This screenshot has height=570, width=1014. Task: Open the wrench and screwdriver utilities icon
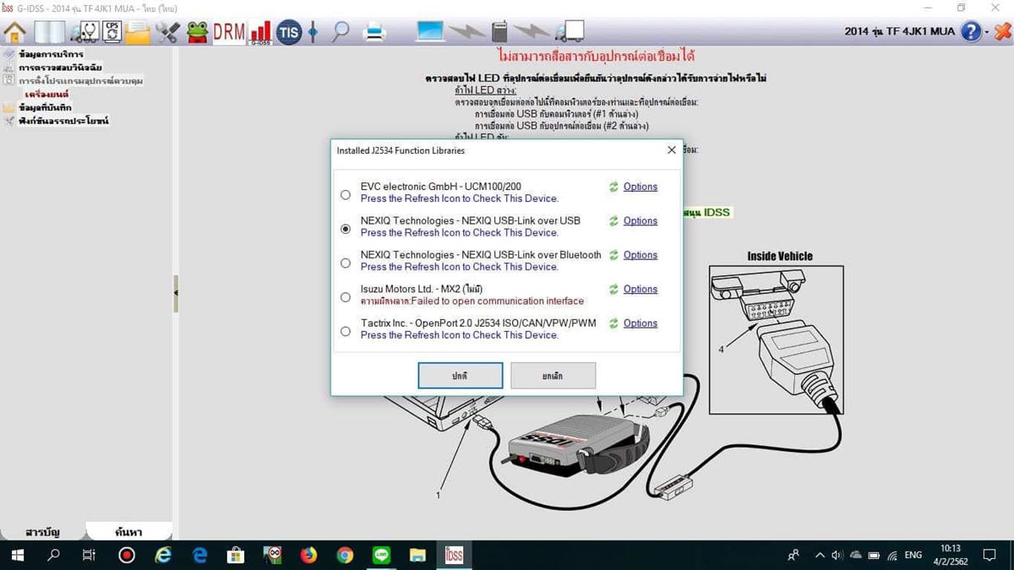168,33
